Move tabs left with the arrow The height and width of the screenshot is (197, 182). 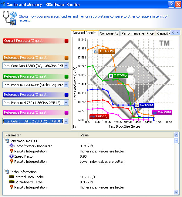point(173,33)
